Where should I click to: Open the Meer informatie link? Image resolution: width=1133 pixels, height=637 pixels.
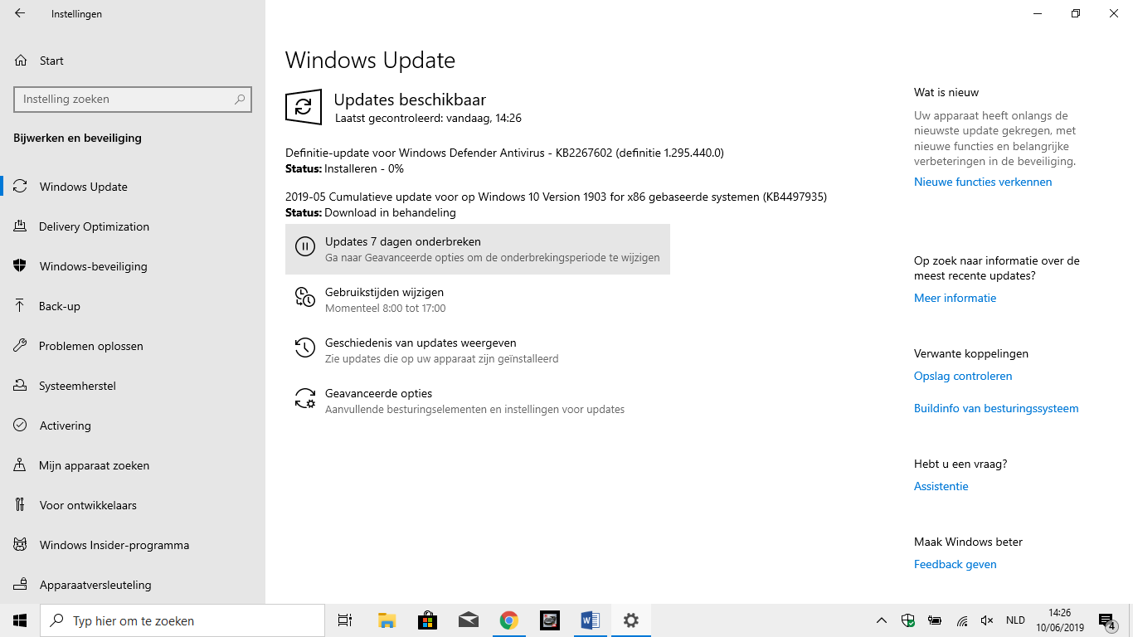(955, 298)
